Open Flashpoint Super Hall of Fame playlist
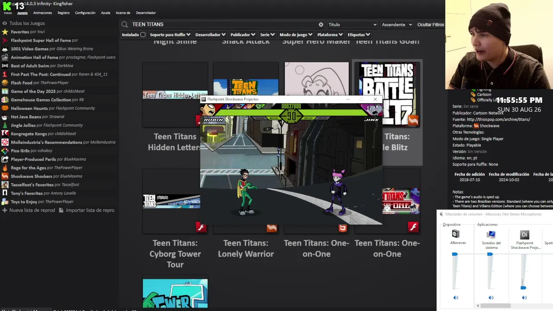The height and width of the screenshot is (311, 553). point(44,40)
